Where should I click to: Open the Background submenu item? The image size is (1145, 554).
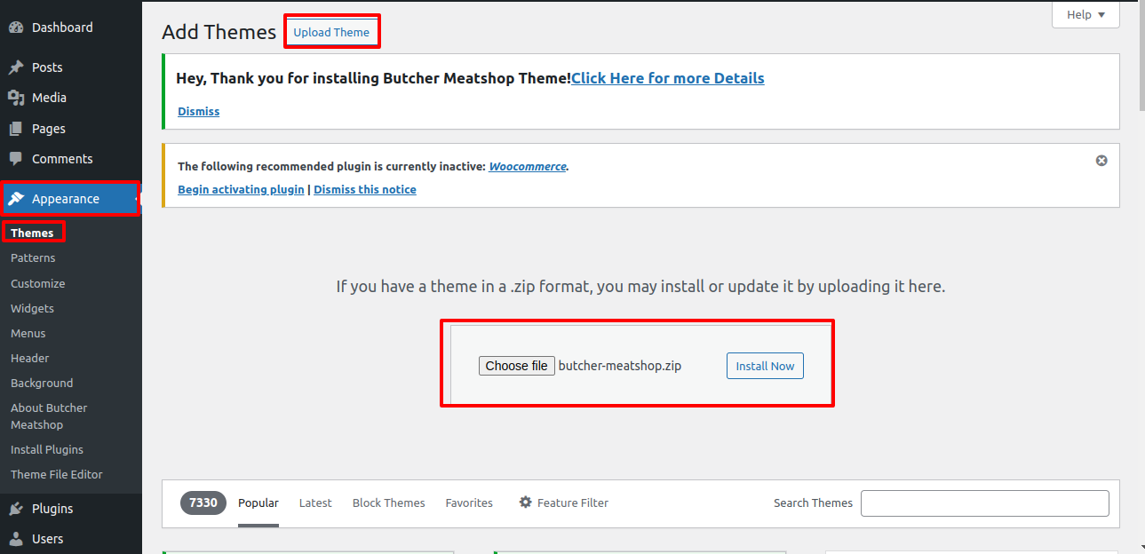point(42,383)
